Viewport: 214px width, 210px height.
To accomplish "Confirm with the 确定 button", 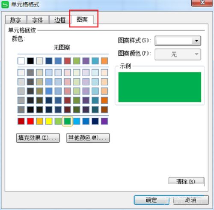I will [x=152, y=200].
